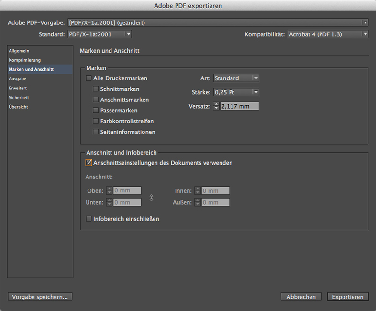Click the Oben stepper arrows
376x311 pixels.
(109, 190)
